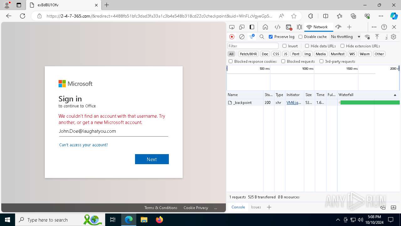Click the browser address bar URL
Image resolution: width=401 pixels, height=226 pixels.
point(159,16)
